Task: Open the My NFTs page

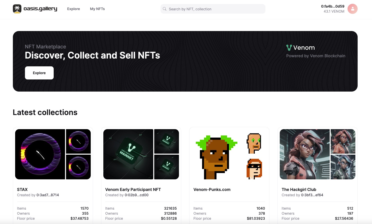Action: [x=97, y=9]
